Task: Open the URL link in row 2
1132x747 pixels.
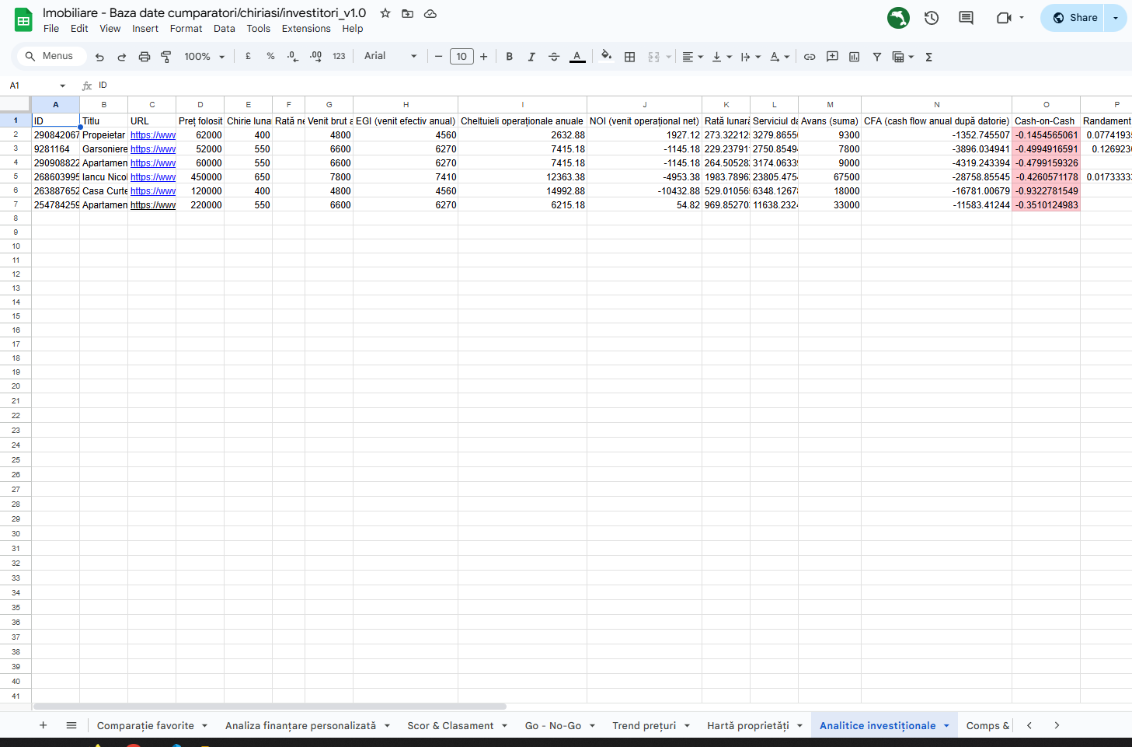Action: pyautogui.click(x=152, y=135)
